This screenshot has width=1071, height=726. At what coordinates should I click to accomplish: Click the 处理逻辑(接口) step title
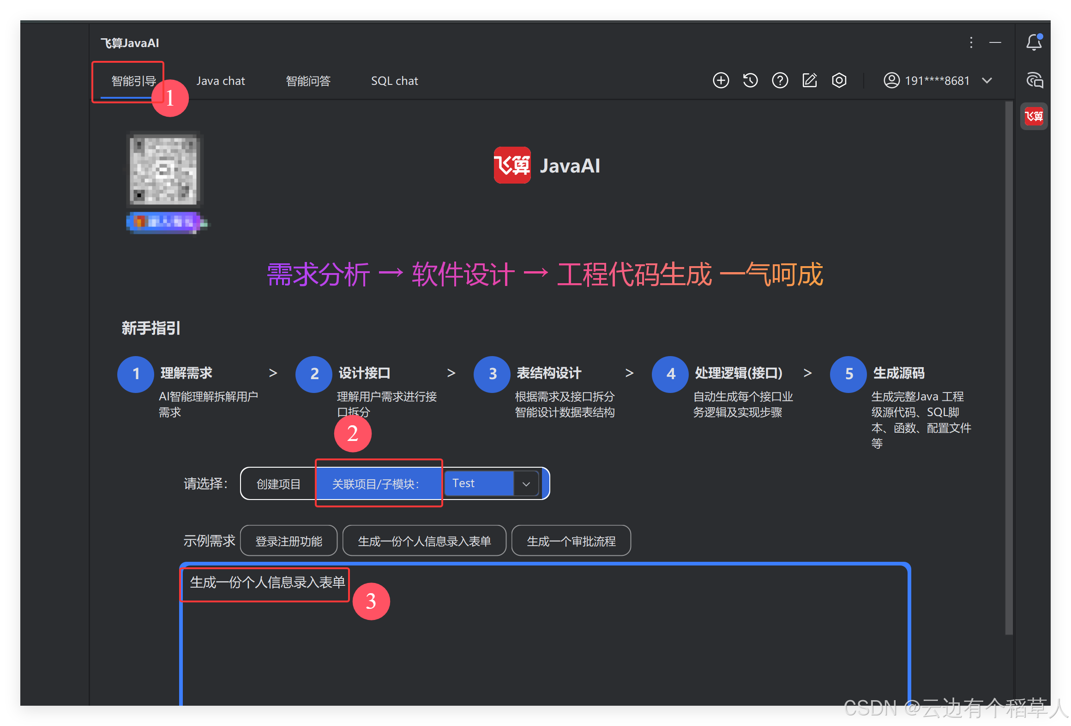coord(738,373)
